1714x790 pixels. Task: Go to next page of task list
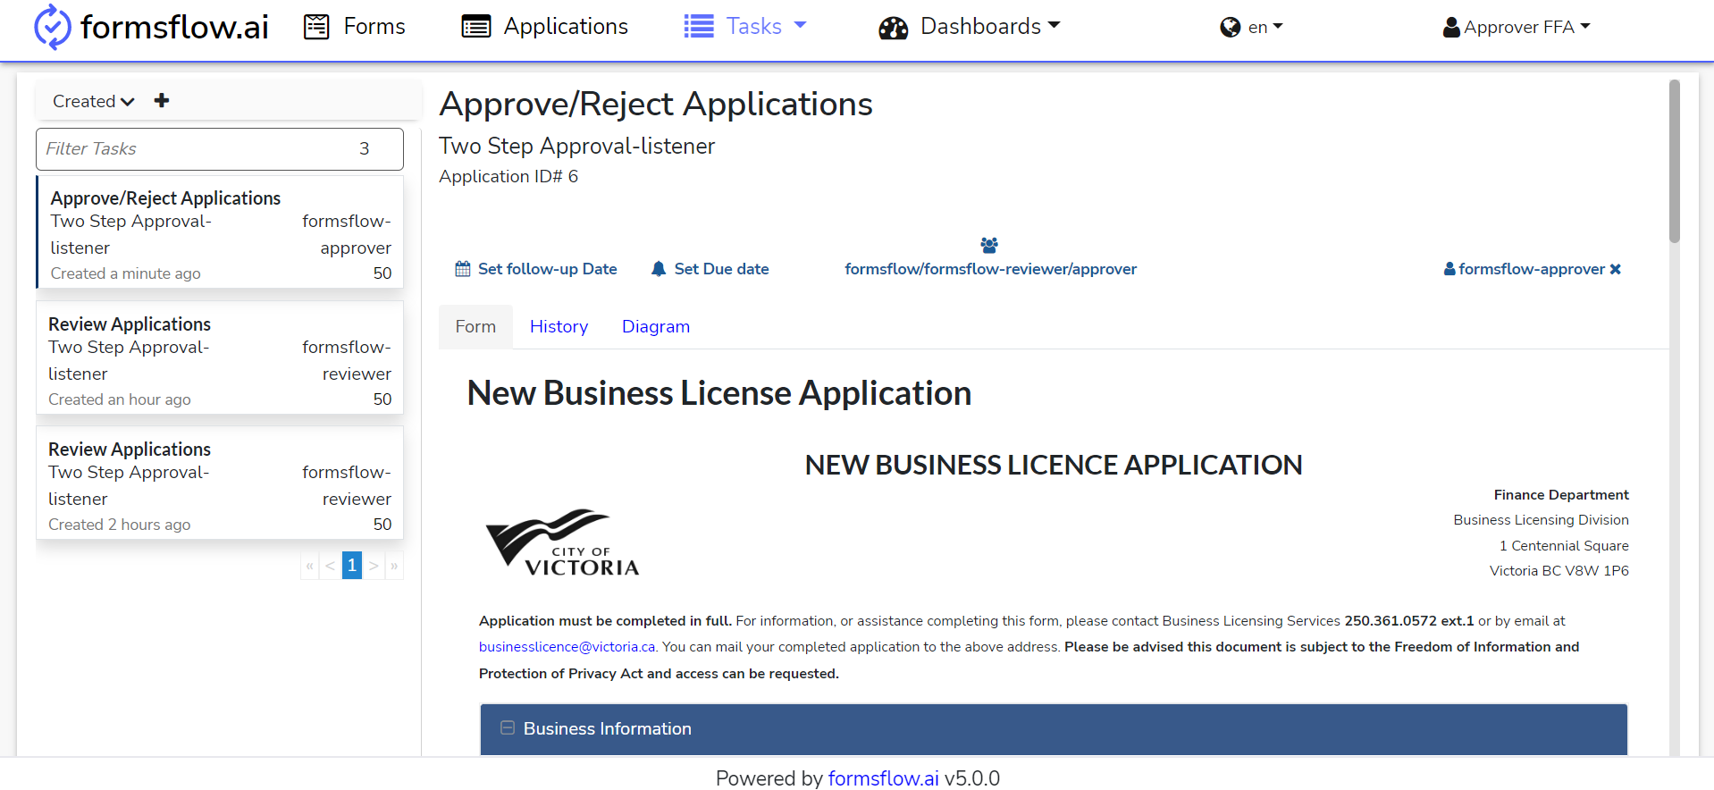374,566
